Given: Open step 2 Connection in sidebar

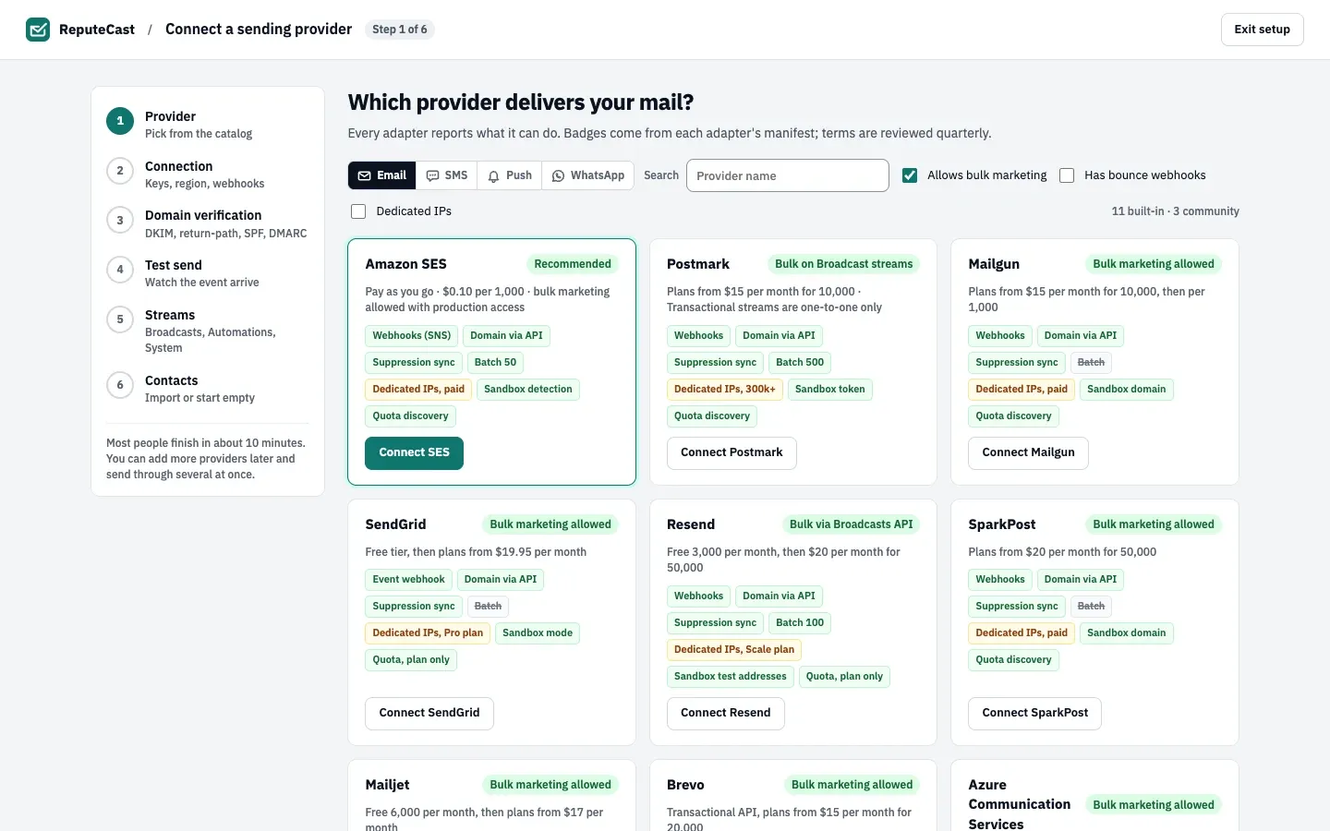Looking at the screenshot, I should 208,175.
